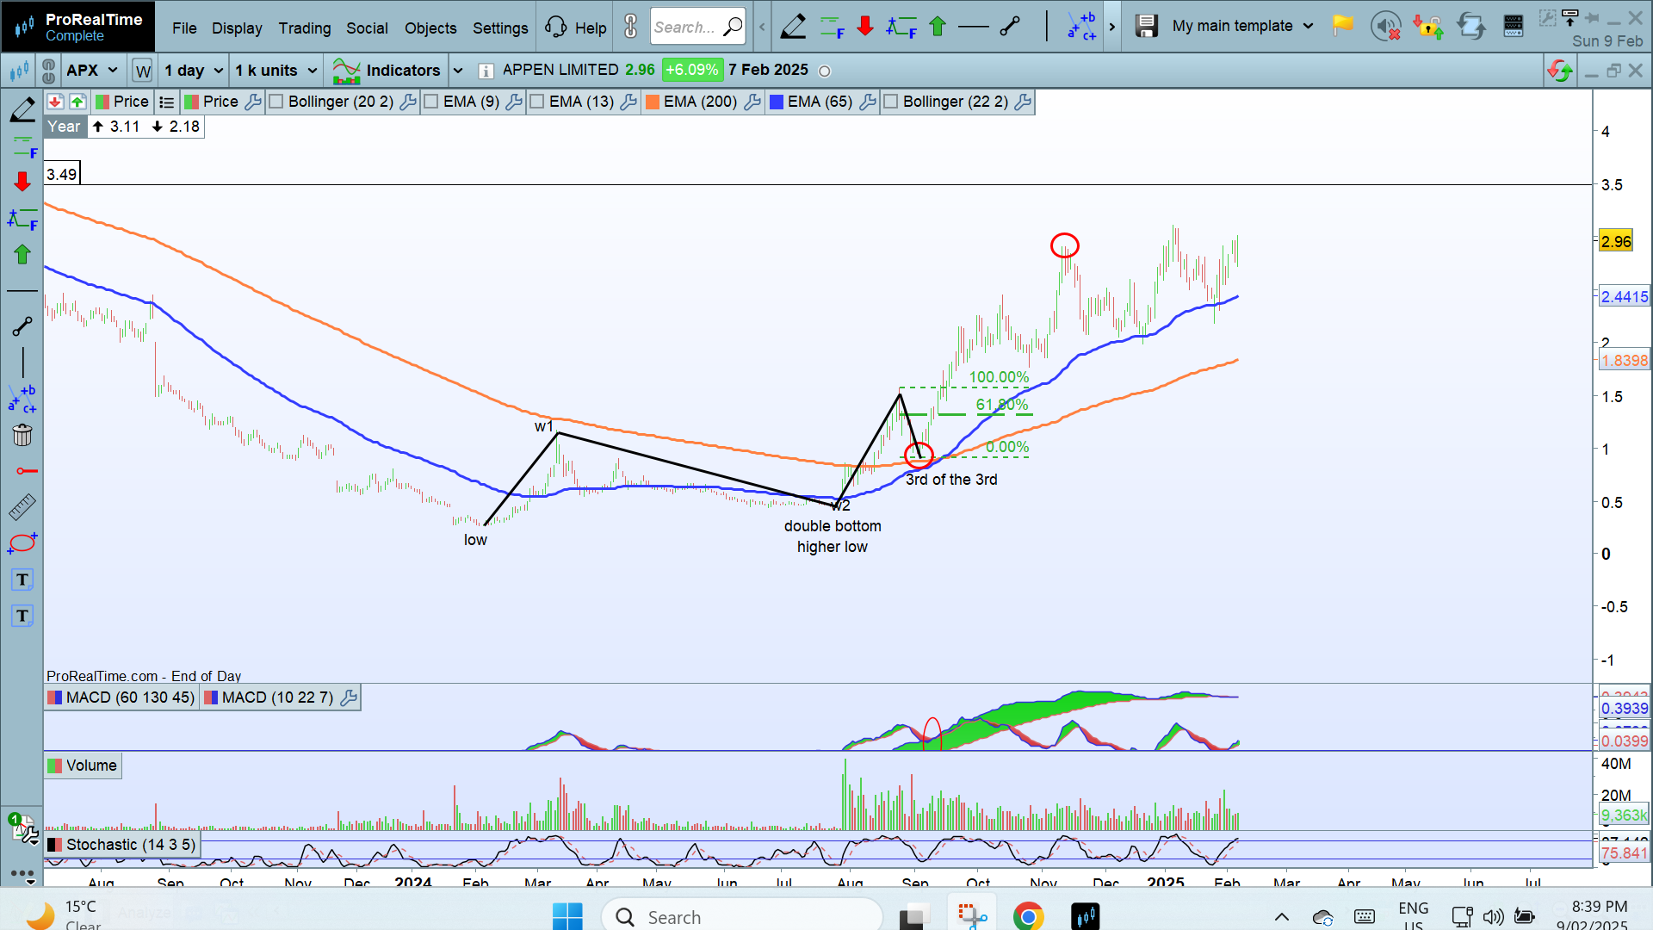Open the Display menu

(x=237, y=28)
